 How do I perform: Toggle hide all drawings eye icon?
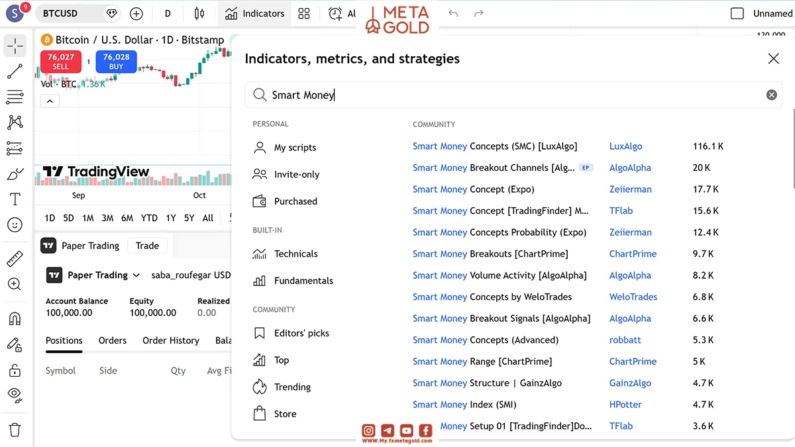click(15, 395)
